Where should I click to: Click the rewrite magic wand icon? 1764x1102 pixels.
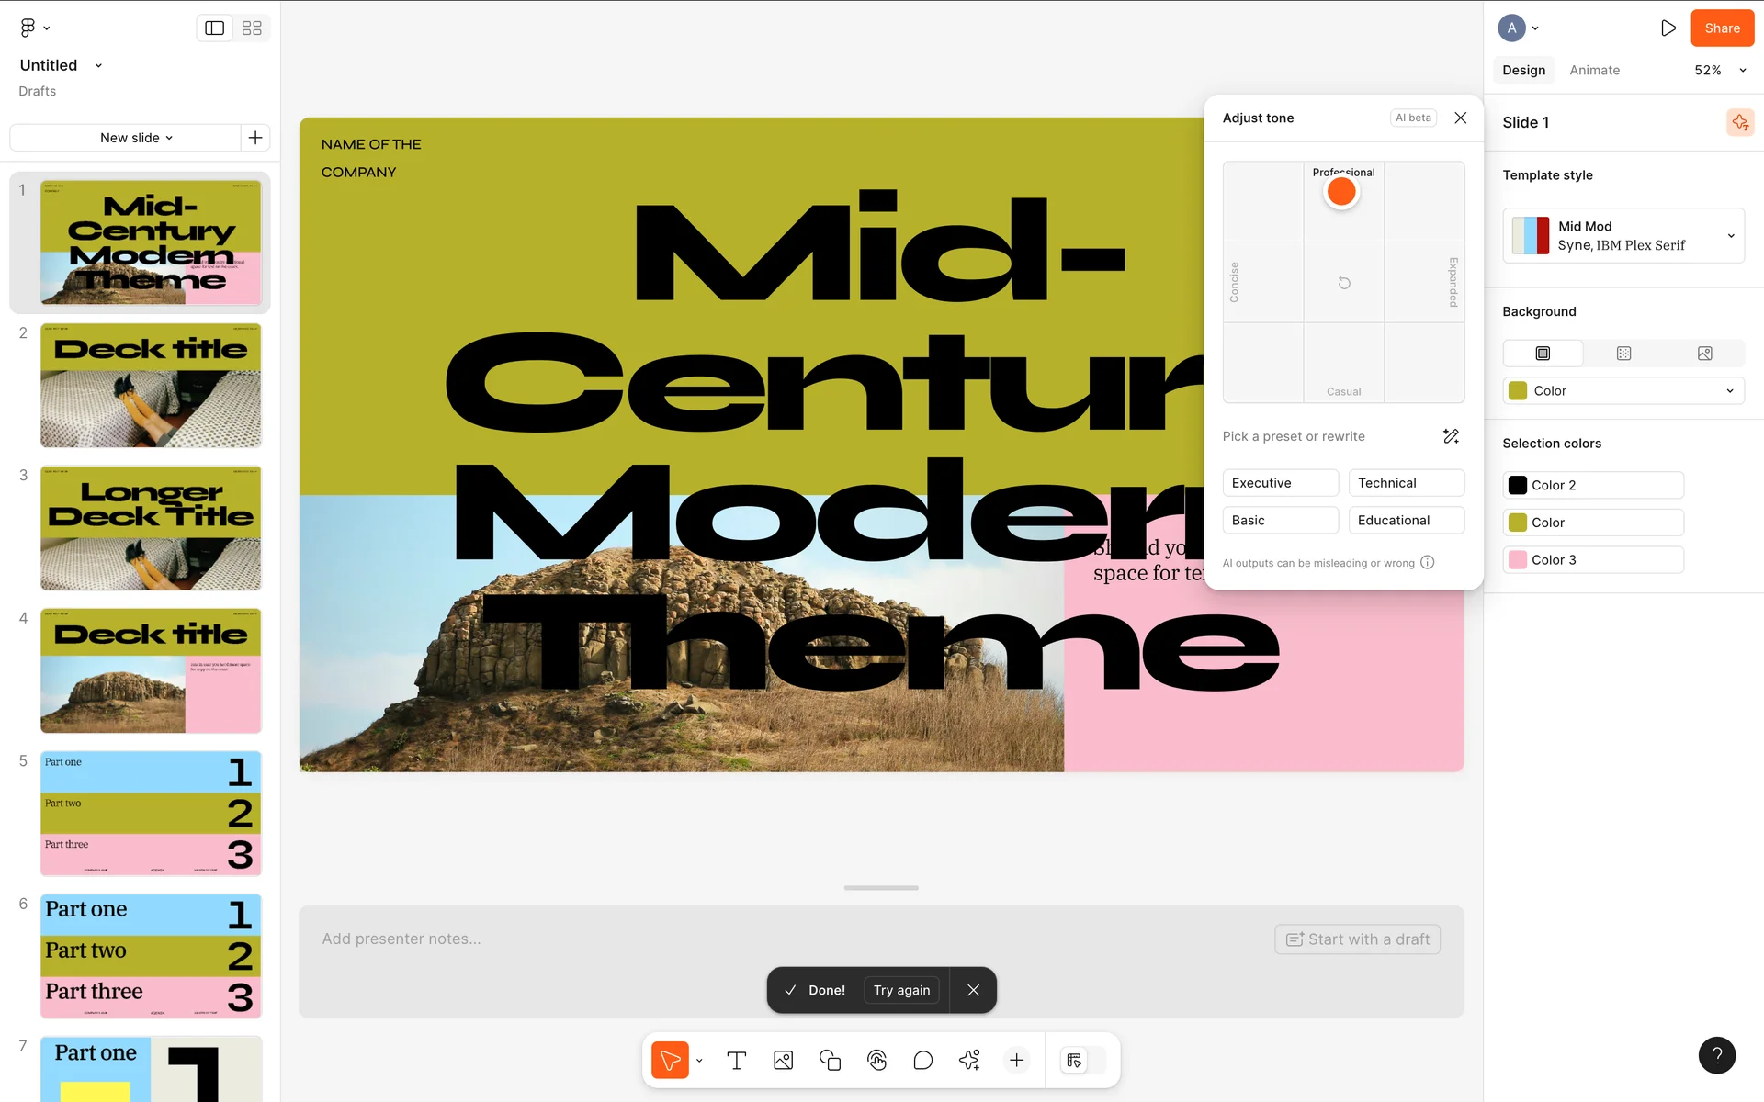pos(1451,436)
